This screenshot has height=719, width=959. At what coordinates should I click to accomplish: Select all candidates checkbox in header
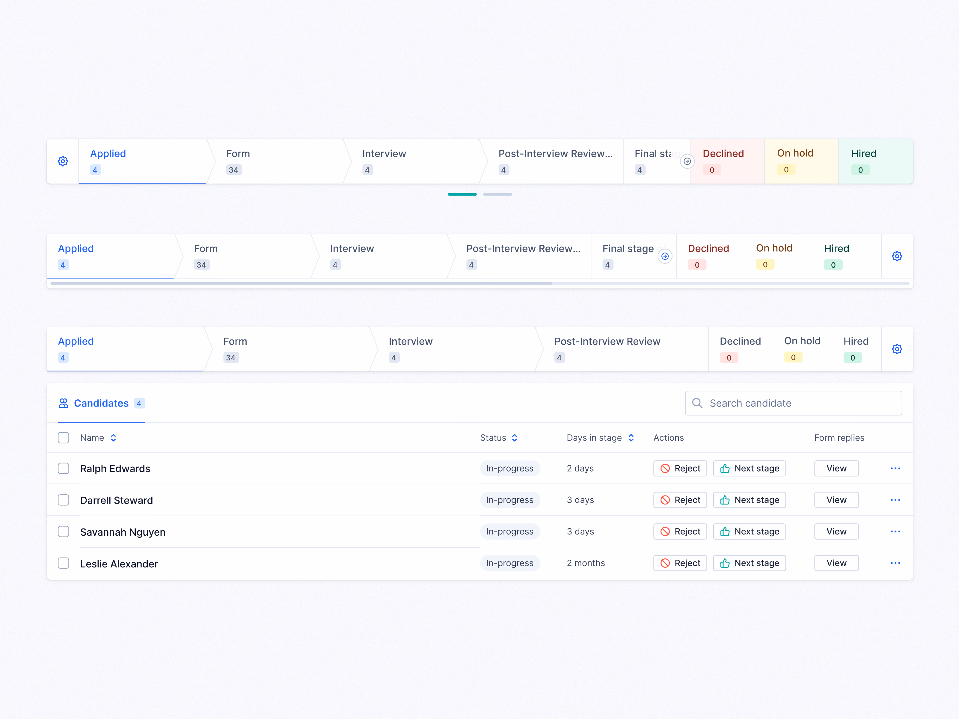pyautogui.click(x=63, y=438)
